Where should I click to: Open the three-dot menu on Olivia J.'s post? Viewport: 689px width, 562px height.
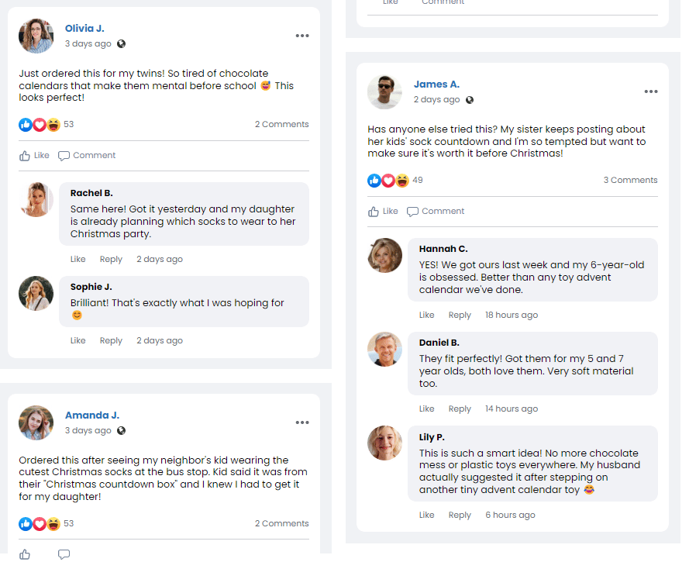[x=302, y=36]
